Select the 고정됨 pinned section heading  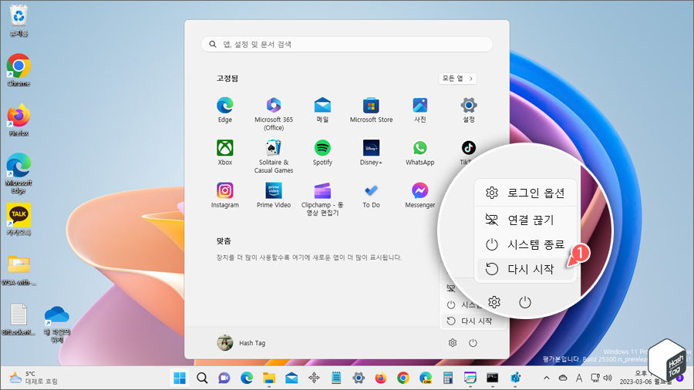pos(227,79)
